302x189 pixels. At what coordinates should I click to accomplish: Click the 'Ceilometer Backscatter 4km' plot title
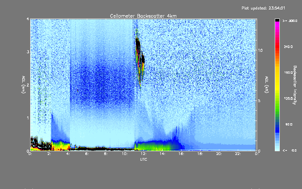click(x=143, y=16)
